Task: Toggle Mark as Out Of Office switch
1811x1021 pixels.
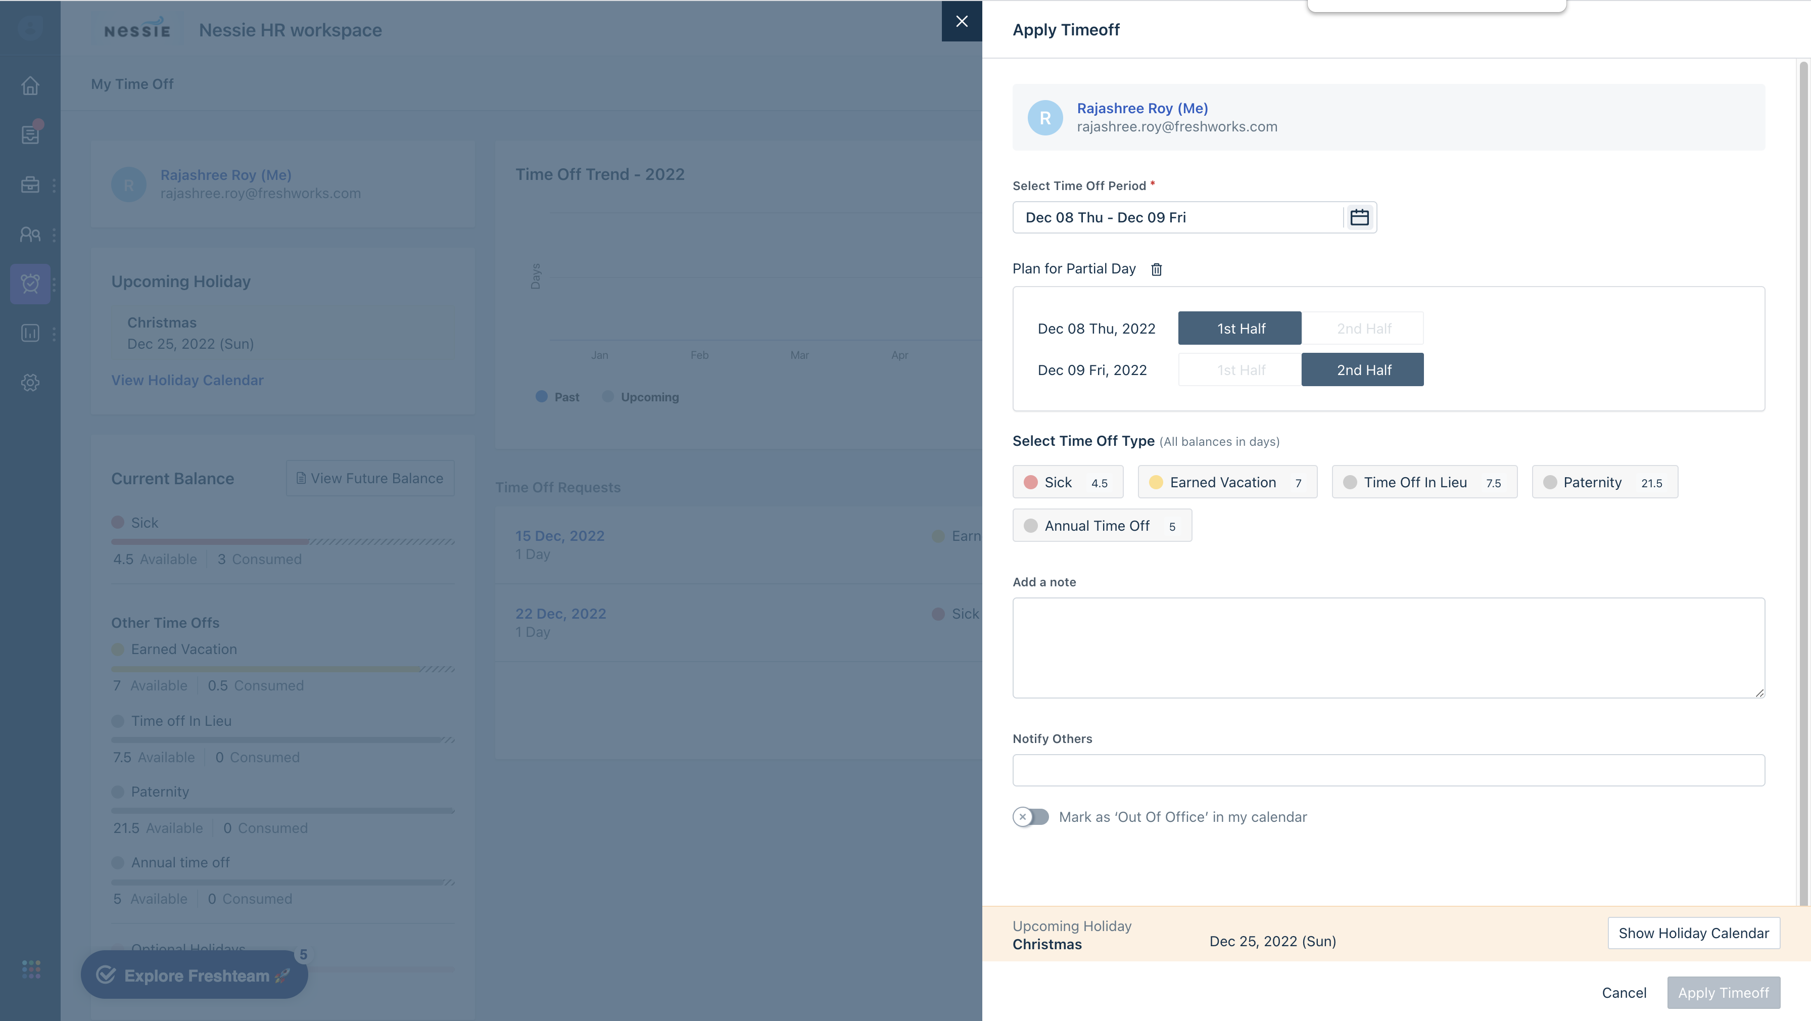Action: point(1031,817)
